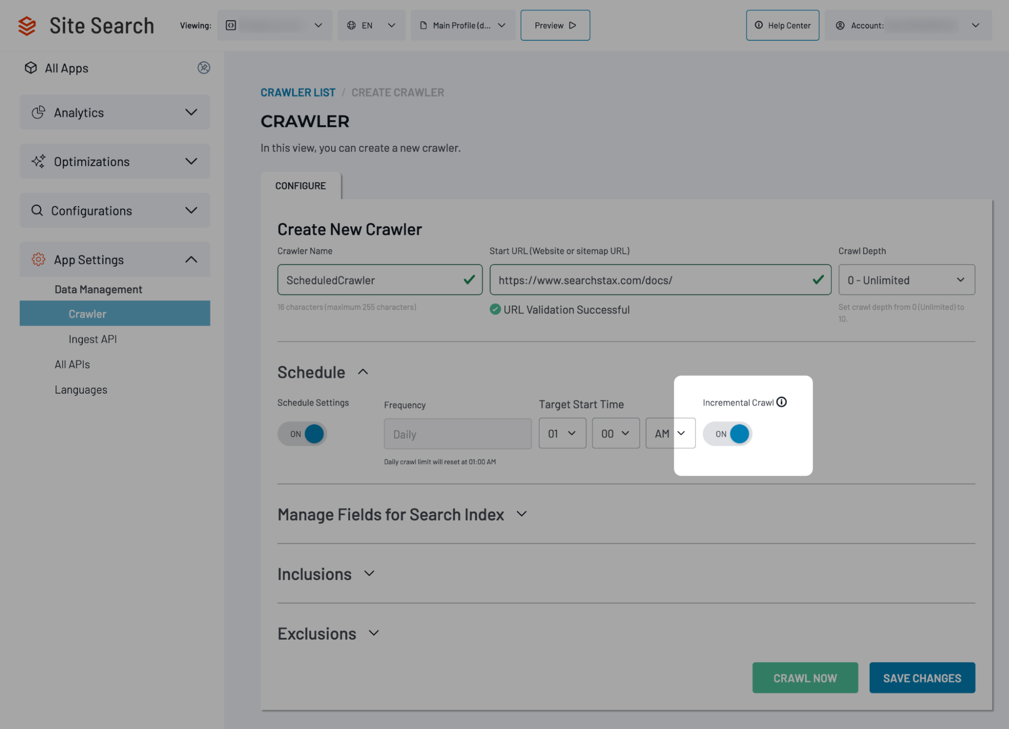This screenshot has width=1009, height=729.
Task: Click the Preview button
Action: 555,25
